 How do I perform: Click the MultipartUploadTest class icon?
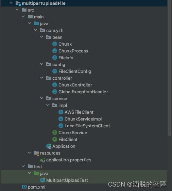point(42,180)
